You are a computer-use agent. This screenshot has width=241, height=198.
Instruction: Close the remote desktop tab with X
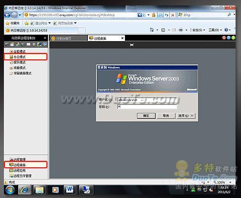tap(122, 38)
